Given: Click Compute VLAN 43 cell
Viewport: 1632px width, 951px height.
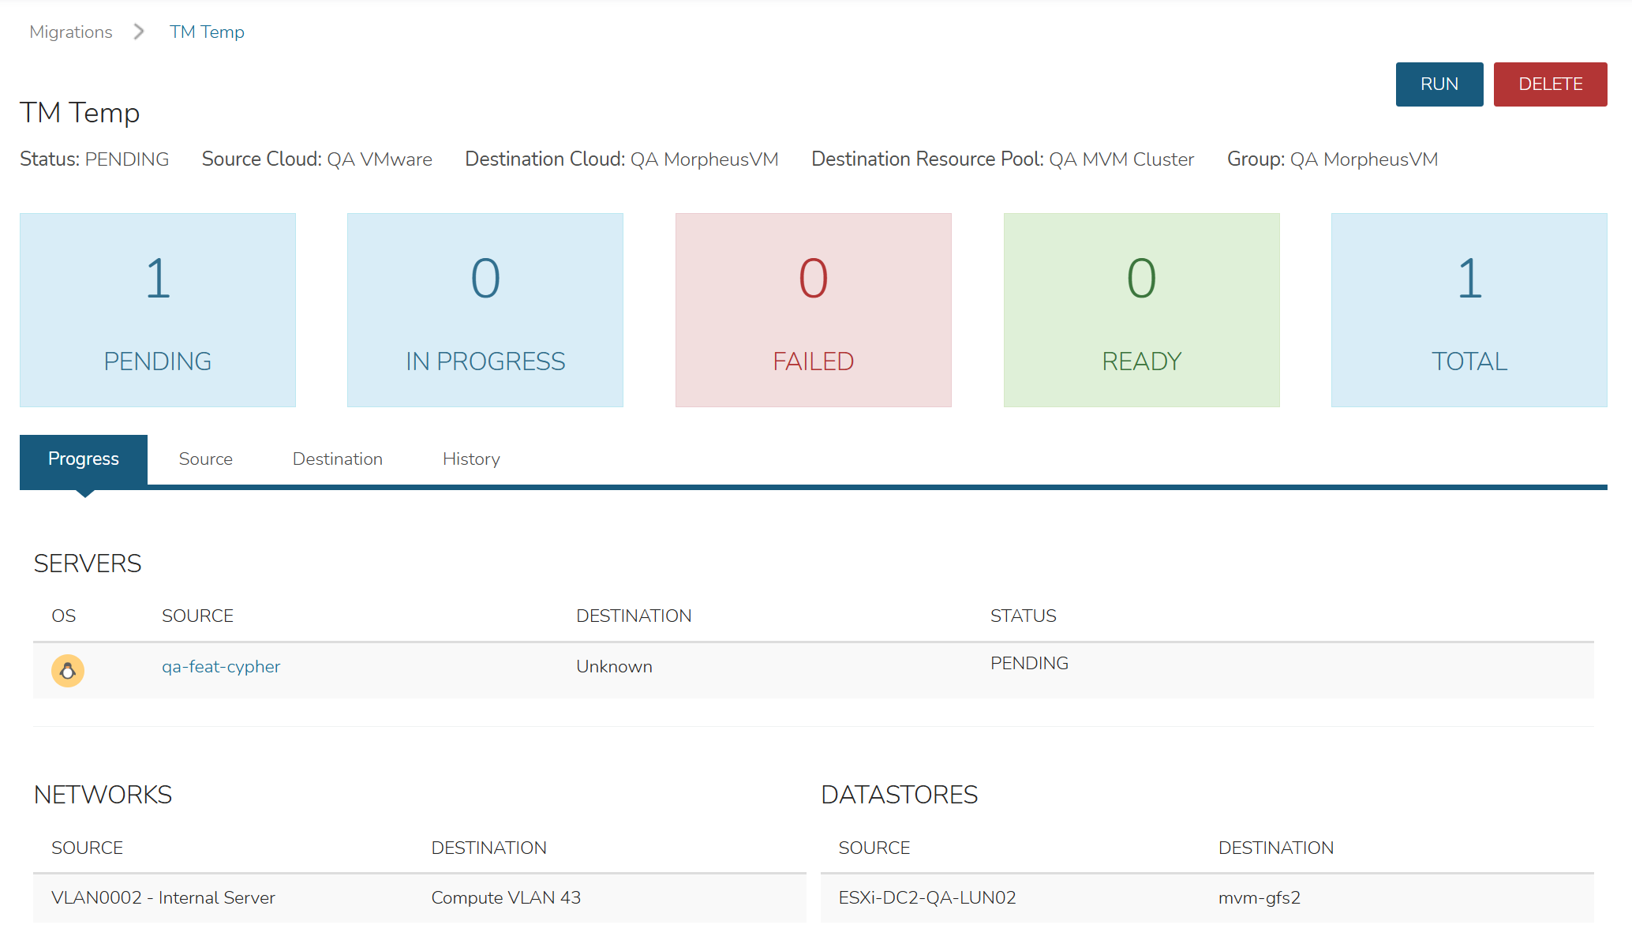Looking at the screenshot, I should [x=506, y=898].
